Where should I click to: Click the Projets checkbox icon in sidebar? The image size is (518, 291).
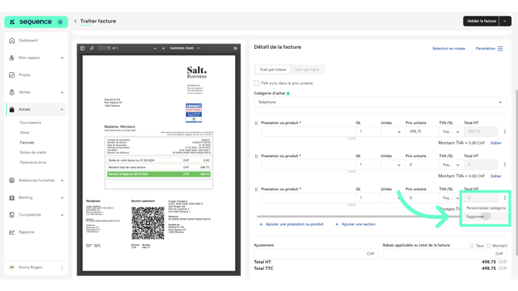(x=12, y=75)
